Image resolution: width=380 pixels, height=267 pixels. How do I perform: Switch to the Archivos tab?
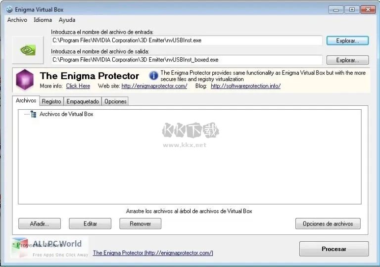[26, 100]
